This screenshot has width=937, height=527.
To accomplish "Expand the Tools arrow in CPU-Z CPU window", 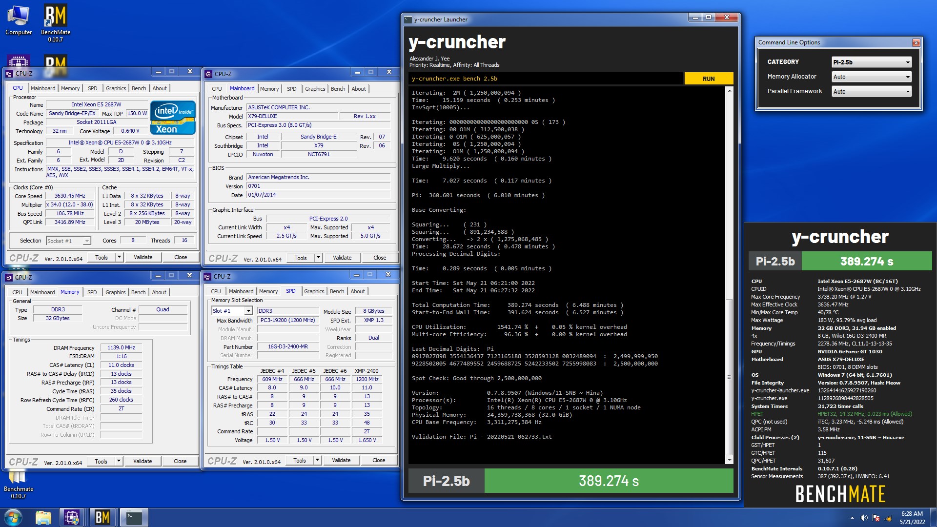I will coord(119,257).
